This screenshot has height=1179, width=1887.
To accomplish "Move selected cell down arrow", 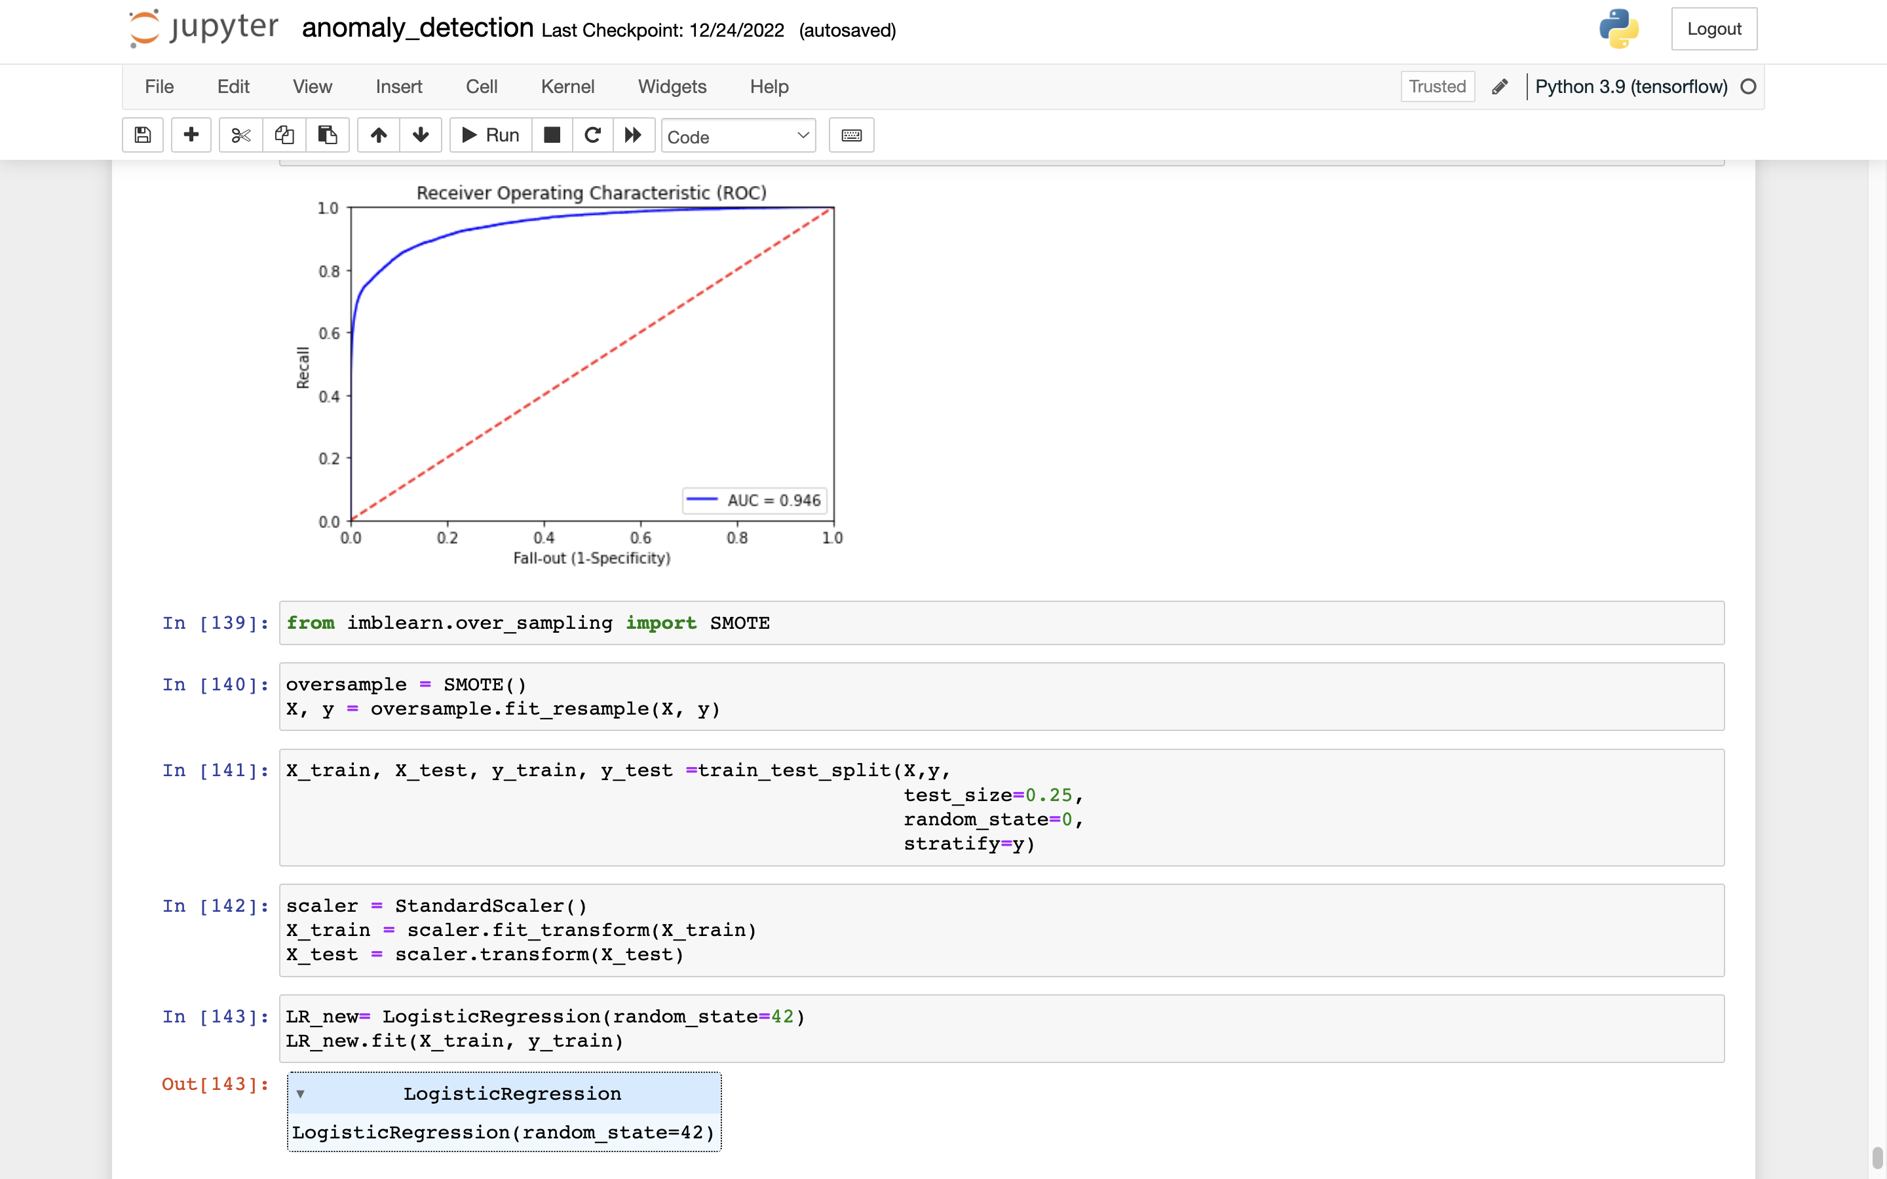I will (421, 135).
